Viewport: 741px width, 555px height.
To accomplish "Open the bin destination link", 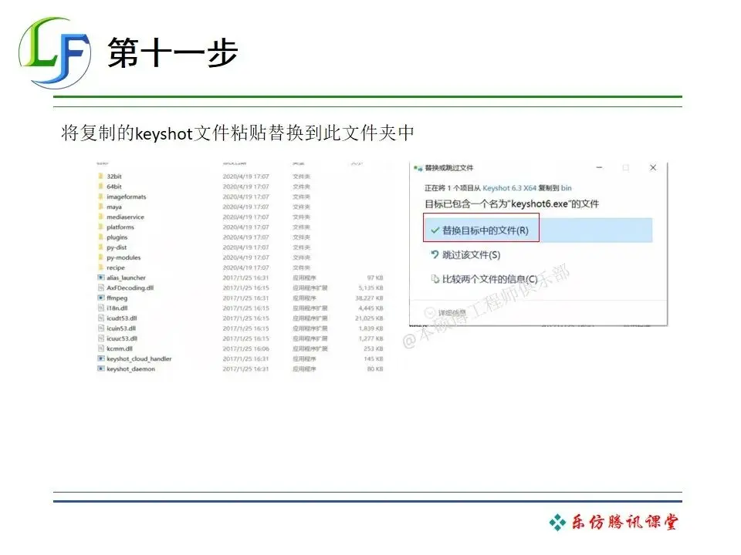I will (x=566, y=188).
